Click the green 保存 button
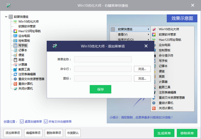This screenshot has width=201, height=139. pos(100,89)
